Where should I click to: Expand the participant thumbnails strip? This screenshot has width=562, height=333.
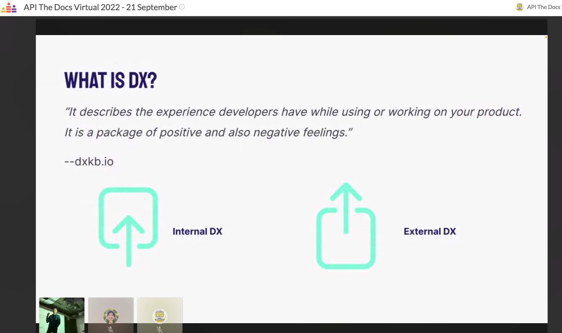111,314
